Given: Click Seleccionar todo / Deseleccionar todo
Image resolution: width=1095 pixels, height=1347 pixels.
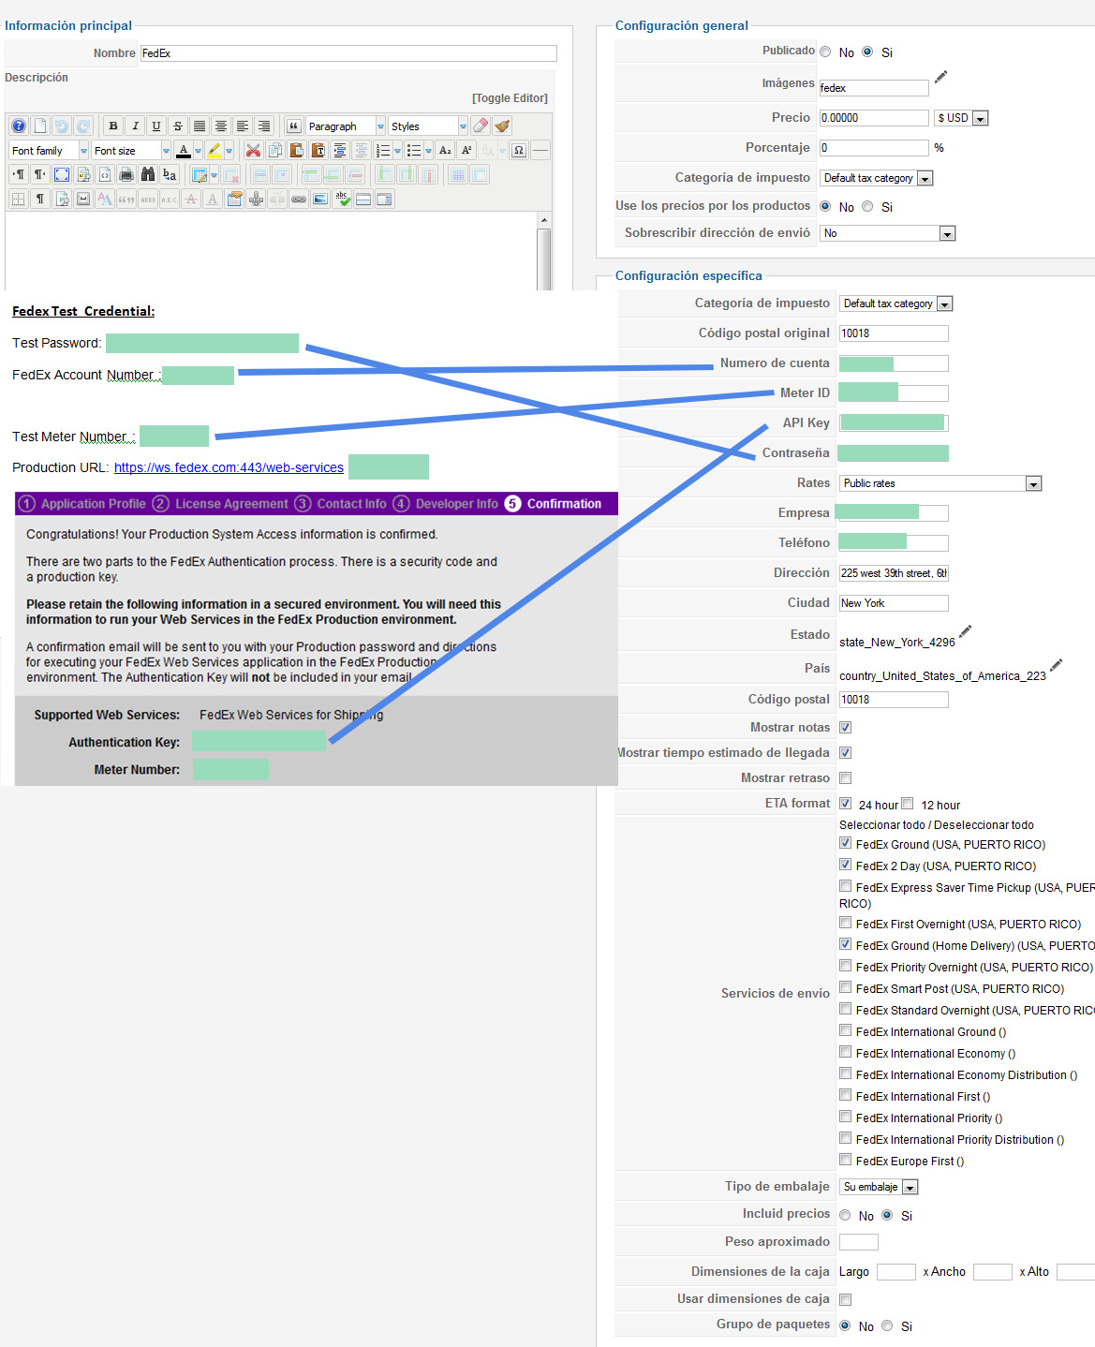Looking at the screenshot, I should pyautogui.click(x=937, y=825).
